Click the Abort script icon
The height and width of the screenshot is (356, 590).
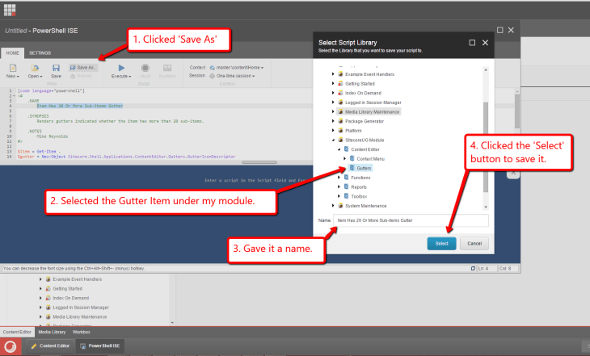coord(145,69)
